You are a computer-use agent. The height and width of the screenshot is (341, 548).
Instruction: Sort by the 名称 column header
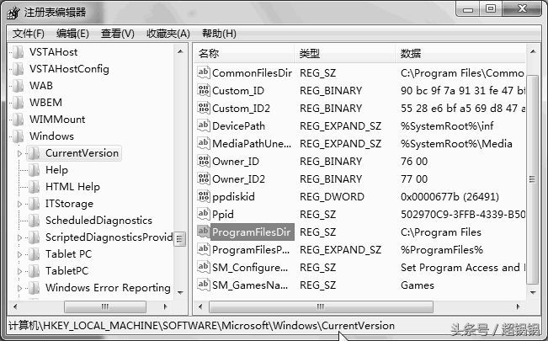point(243,54)
